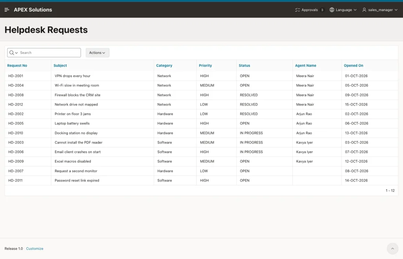Click opened date 01-OCT-2026
Viewport: 403px width, 259px height.
[x=356, y=76]
